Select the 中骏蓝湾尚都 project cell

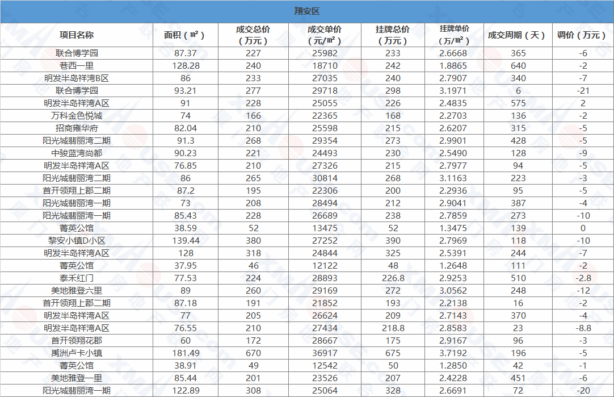tap(77, 153)
